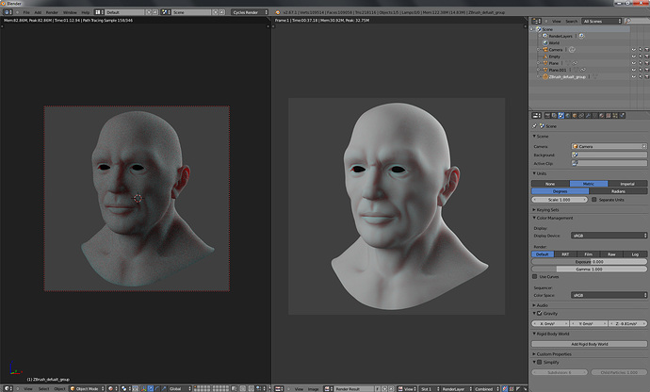Open the properties editor type selector
Image resolution: width=650 pixels, height=392 pixels.
(536, 116)
